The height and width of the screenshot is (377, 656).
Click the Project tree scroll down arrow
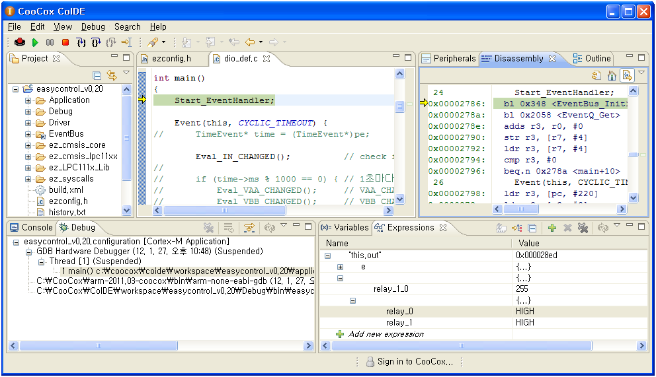click(x=127, y=210)
